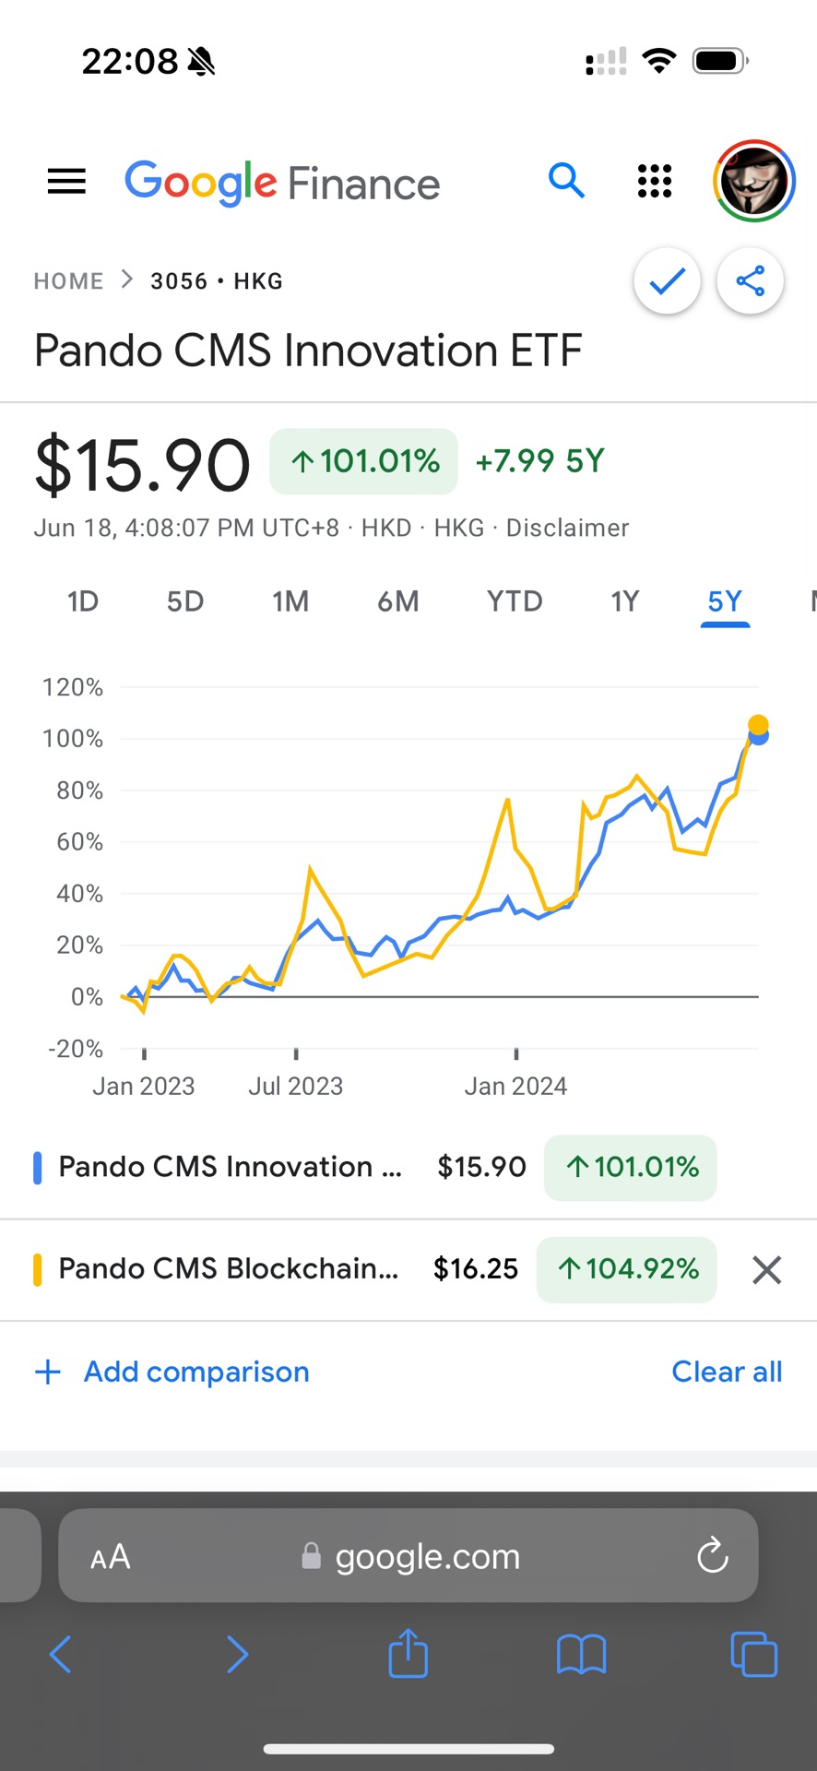The height and width of the screenshot is (1771, 817).
Task: Tap the search magnifier icon
Action: coord(566,181)
